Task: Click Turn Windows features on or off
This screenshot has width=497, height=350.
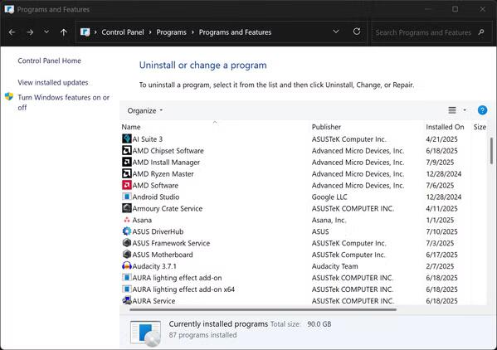Action: pyautogui.click(x=63, y=102)
